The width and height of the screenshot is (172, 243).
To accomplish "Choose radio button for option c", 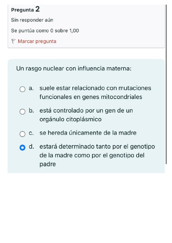I will (x=22, y=134).
